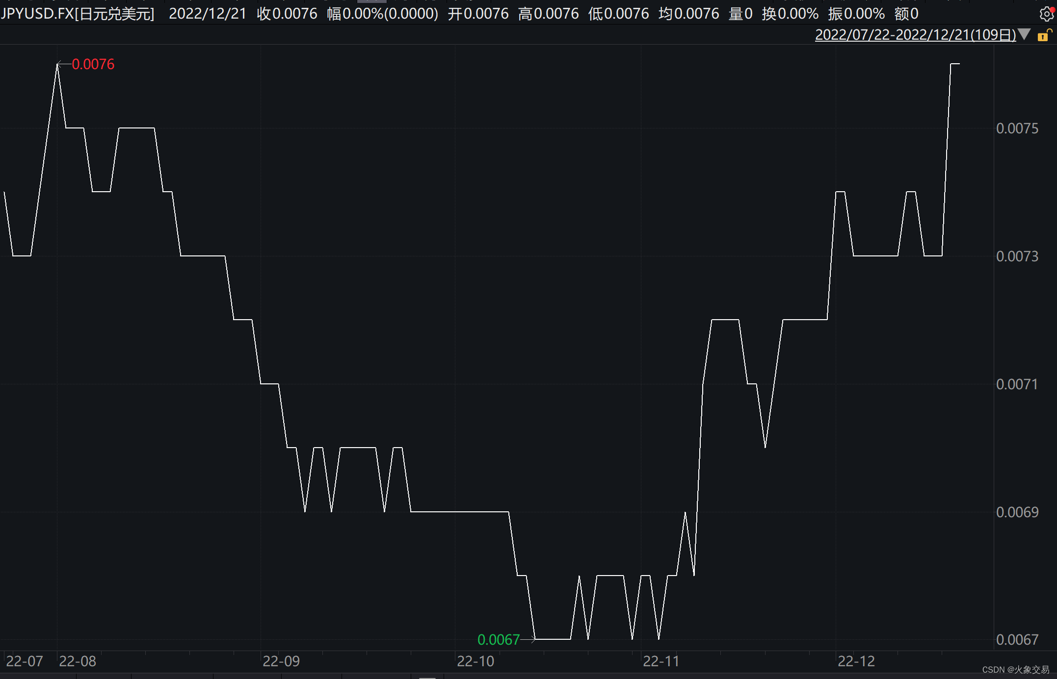The width and height of the screenshot is (1057, 679).
Task: Click the 0.0071 price axis label
Action: (x=1017, y=384)
